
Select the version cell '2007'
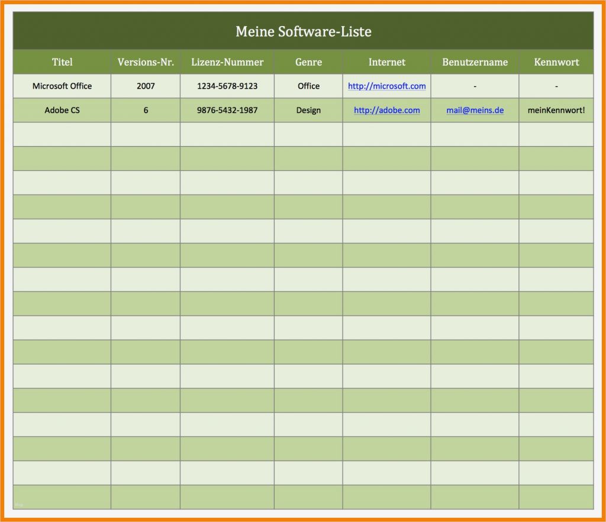pyautogui.click(x=146, y=86)
